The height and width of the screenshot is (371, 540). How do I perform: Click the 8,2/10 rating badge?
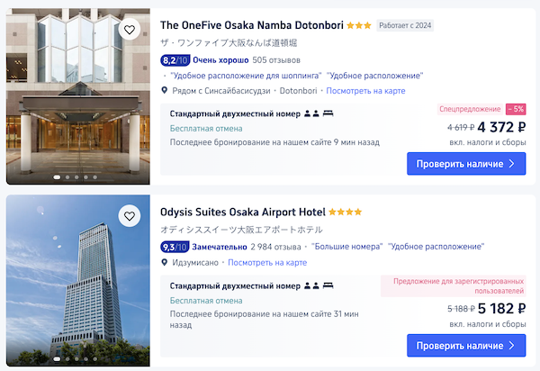click(175, 60)
